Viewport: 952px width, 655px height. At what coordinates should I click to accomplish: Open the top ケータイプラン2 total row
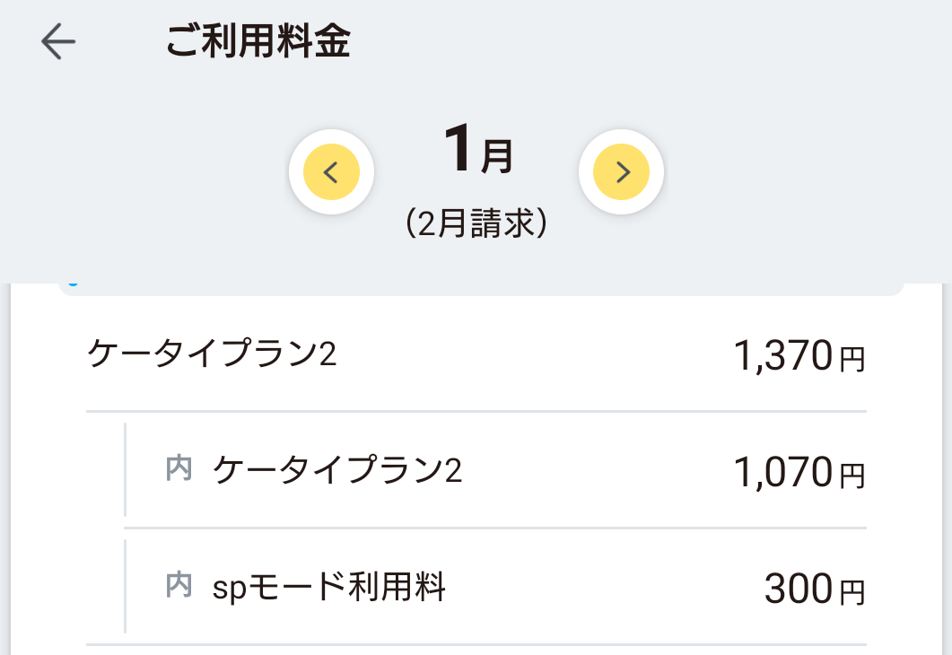tap(212, 355)
